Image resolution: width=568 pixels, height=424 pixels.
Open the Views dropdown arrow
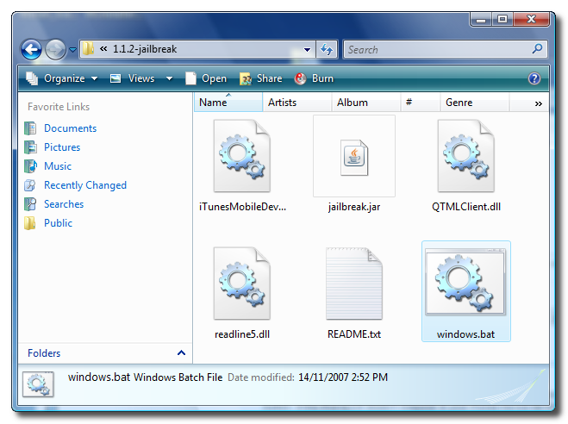pyautogui.click(x=169, y=78)
